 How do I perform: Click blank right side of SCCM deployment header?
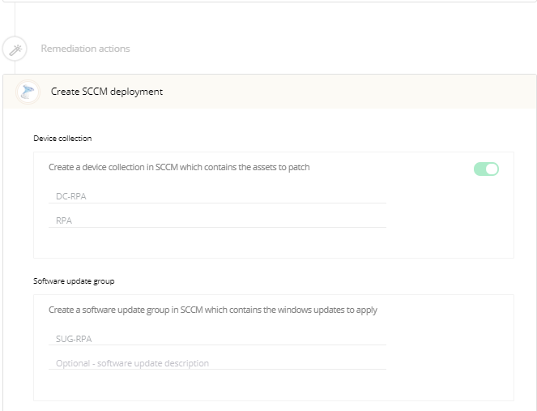(x=364, y=92)
